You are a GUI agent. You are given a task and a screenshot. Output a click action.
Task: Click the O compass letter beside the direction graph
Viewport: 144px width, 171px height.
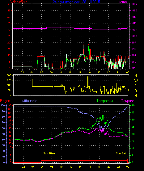point(136,91)
